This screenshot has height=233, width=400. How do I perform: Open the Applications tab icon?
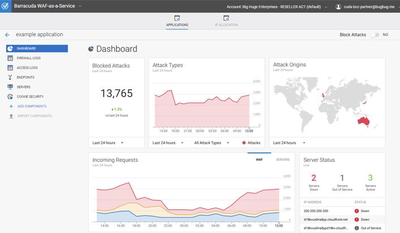pyautogui.click(x=177, y=18)
